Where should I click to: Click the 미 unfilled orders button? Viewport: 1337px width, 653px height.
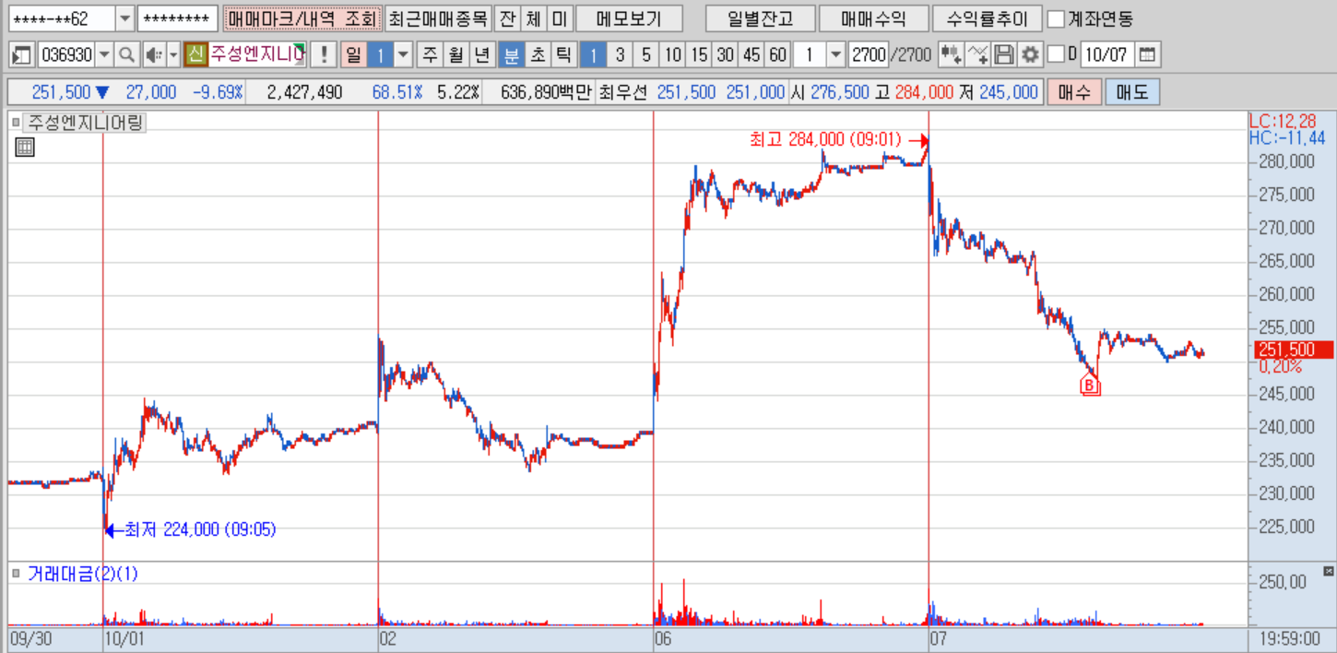[559, 18]
